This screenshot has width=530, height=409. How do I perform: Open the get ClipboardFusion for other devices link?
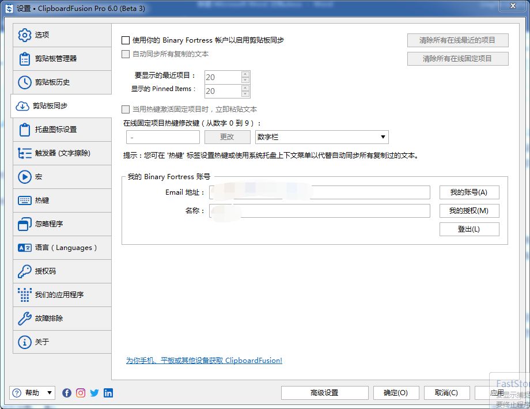204,361
